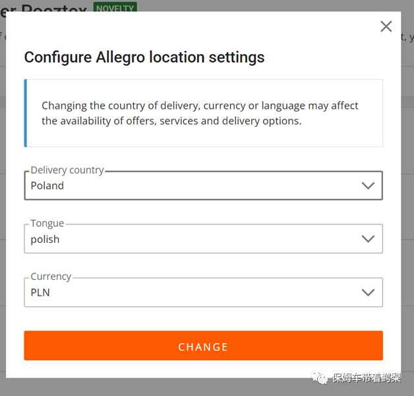414x396 pixels.
Task: Click the dimmed backdrop right of the dialog
Action: point(407,198)
